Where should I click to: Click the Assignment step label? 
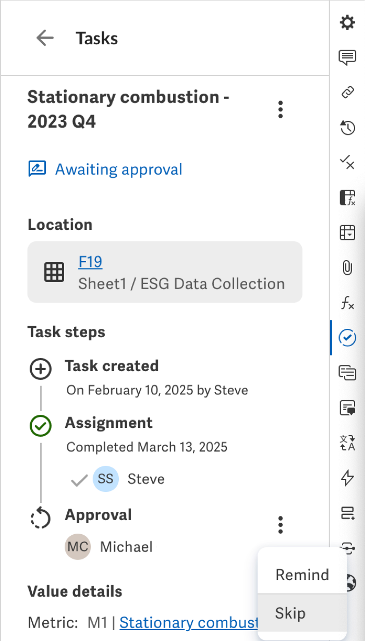click(x=108, y=423)
